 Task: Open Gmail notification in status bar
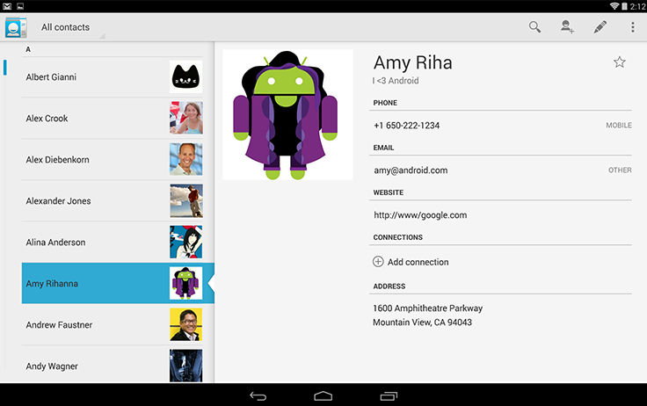[x=7, y=6]
